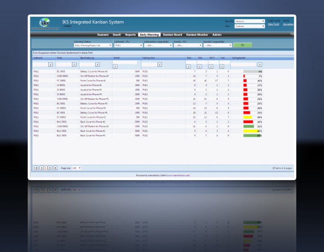Open the Page size dropdown
Image resolution: width=324 pixels, height=252 pixels.
(76, 168)
